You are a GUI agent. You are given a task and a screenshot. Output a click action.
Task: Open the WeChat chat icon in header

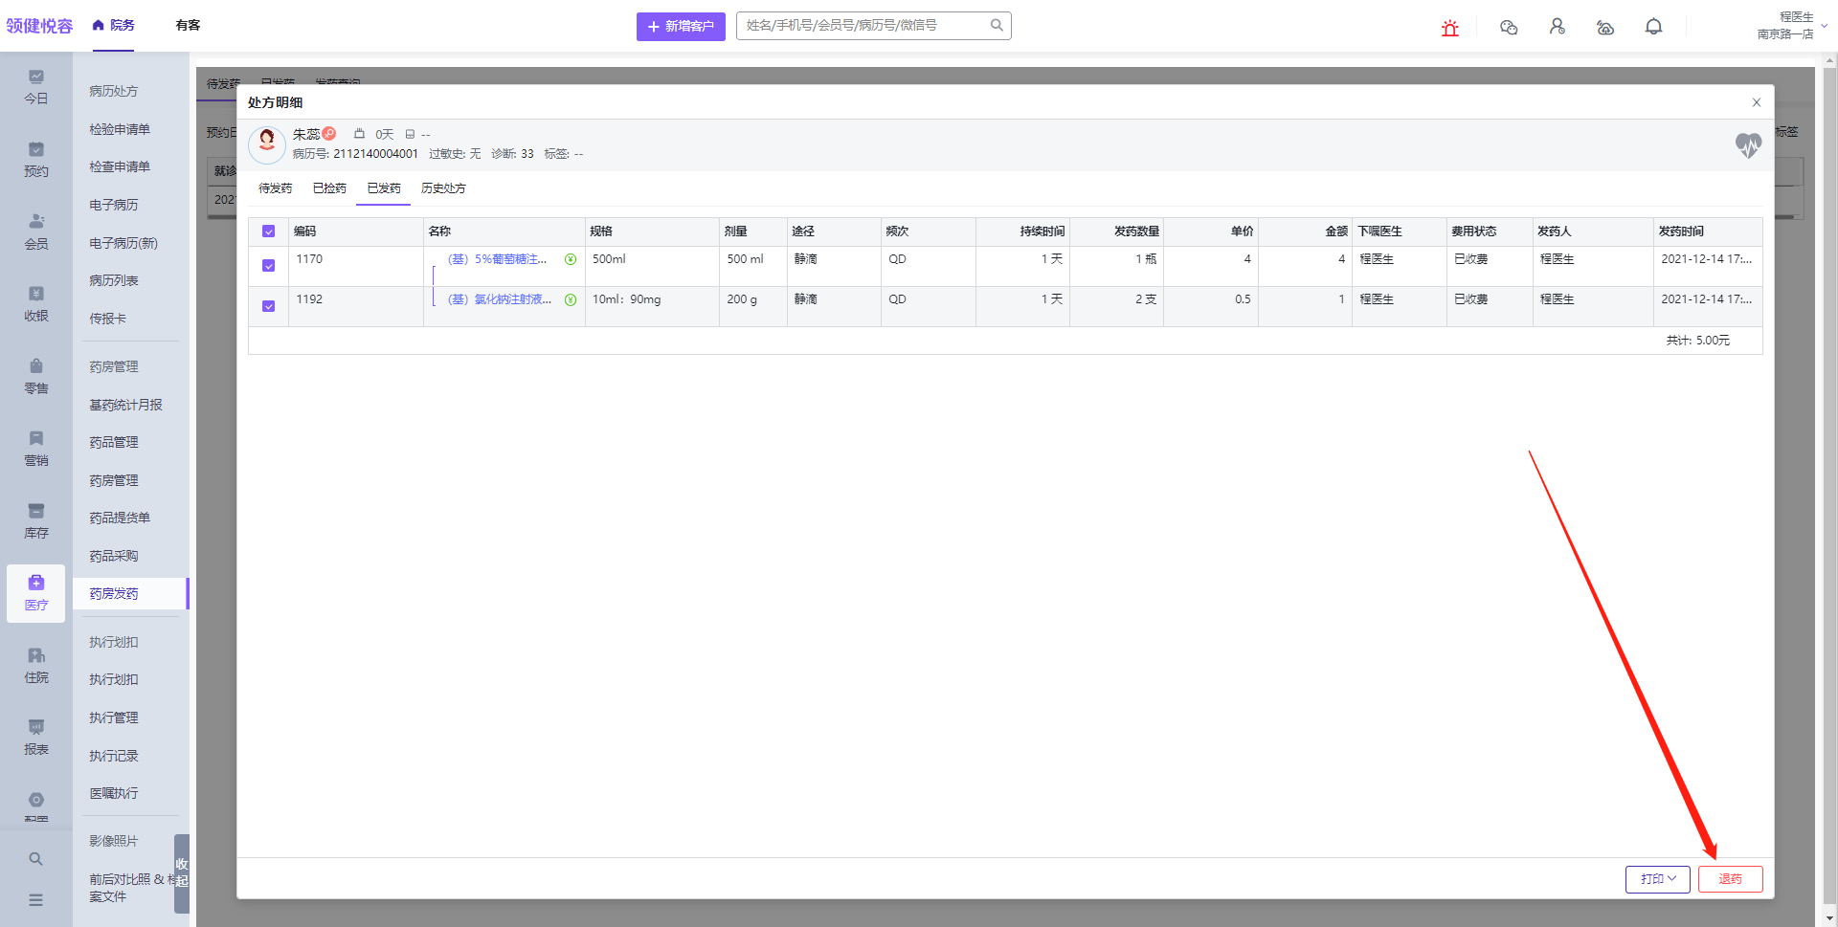coord(1509,28)
